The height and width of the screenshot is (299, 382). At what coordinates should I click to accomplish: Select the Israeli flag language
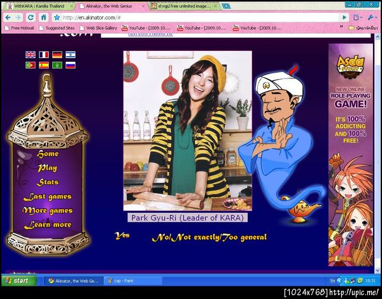71,55
